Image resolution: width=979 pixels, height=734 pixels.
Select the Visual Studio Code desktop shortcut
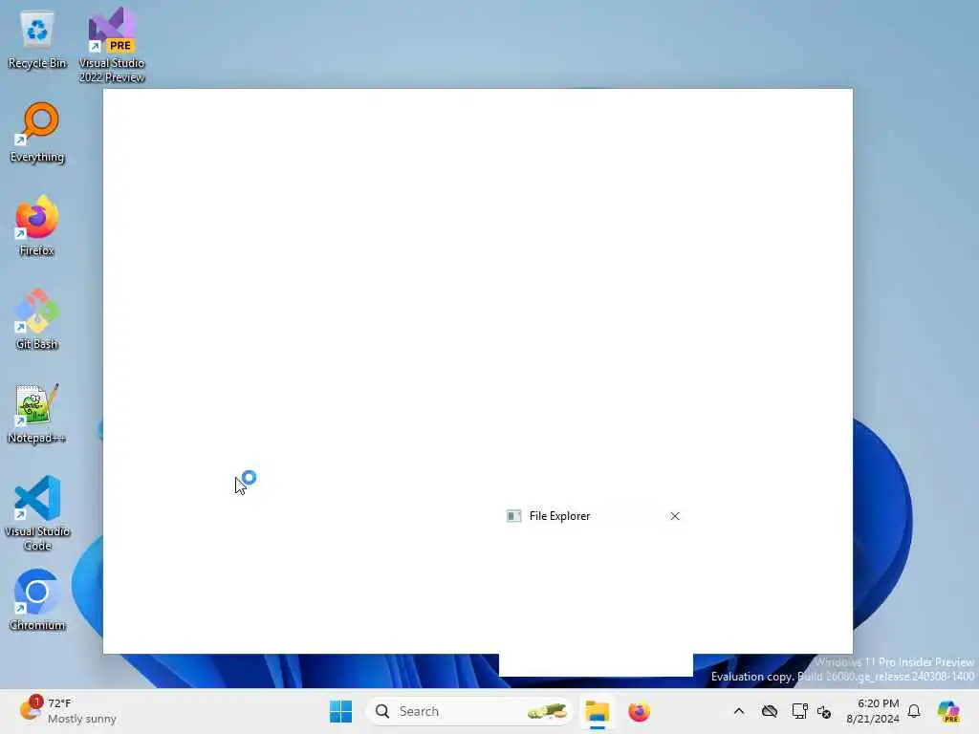pos(37,513)
